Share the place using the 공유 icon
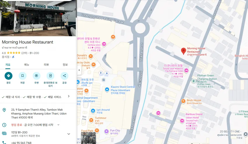 pos(64,76)
